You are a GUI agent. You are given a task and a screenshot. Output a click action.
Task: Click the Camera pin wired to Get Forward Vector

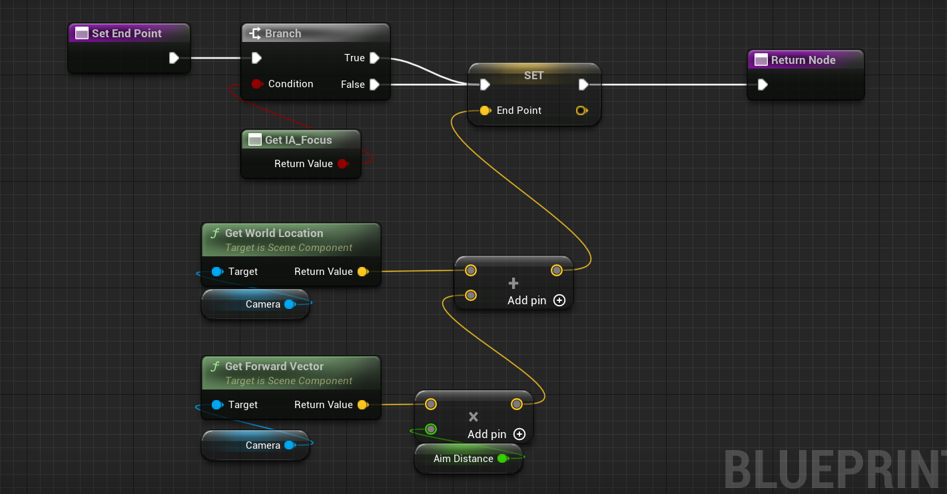290,445
